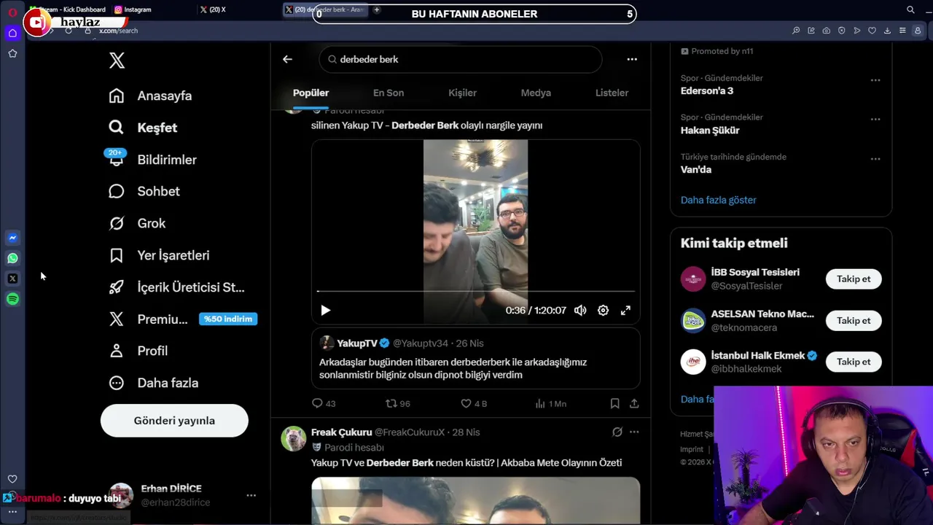
Task: Like the post with 4 B likes
Action: pos(474,403)
